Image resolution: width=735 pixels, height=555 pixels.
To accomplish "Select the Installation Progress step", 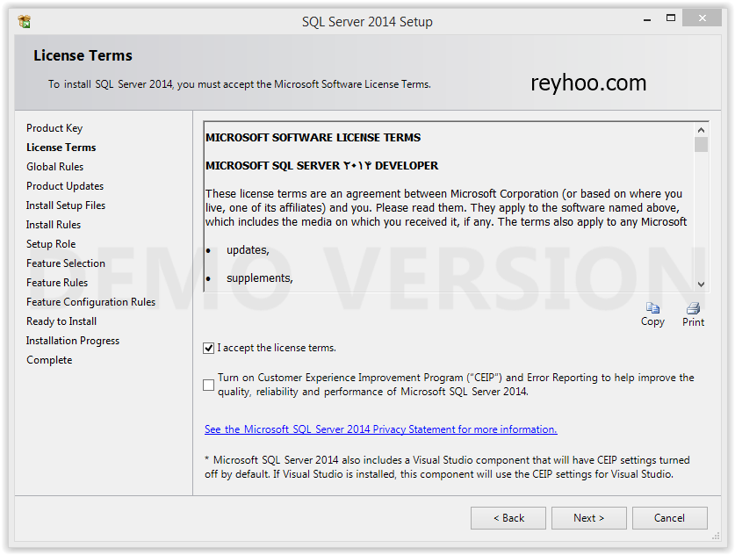I will pos(73,341).
